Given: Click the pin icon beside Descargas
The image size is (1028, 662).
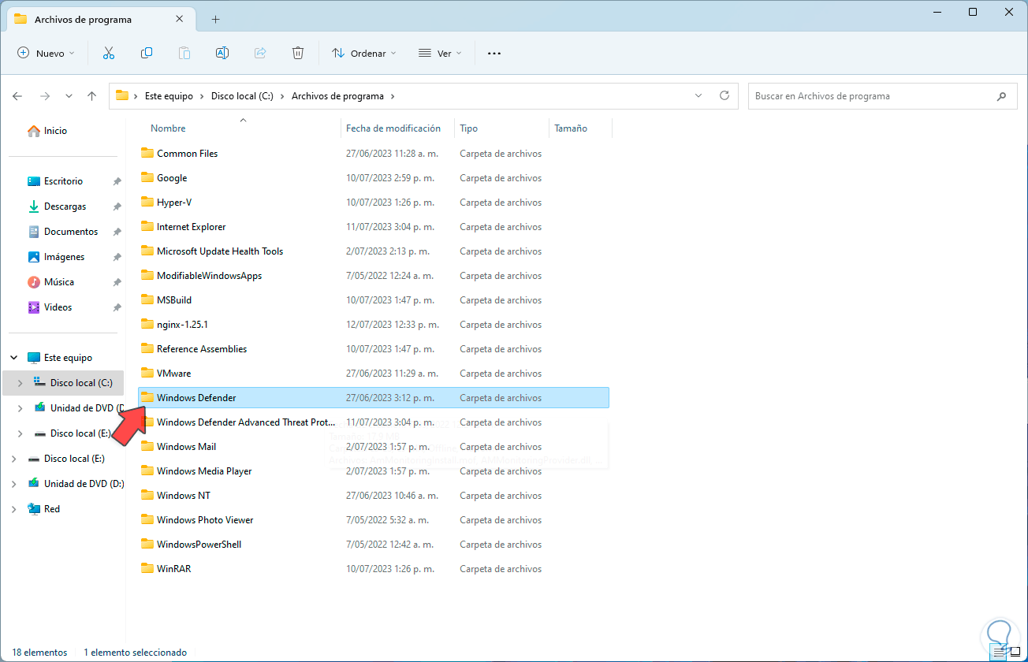Looking at the screenshot, I should (x=117, y=206).
